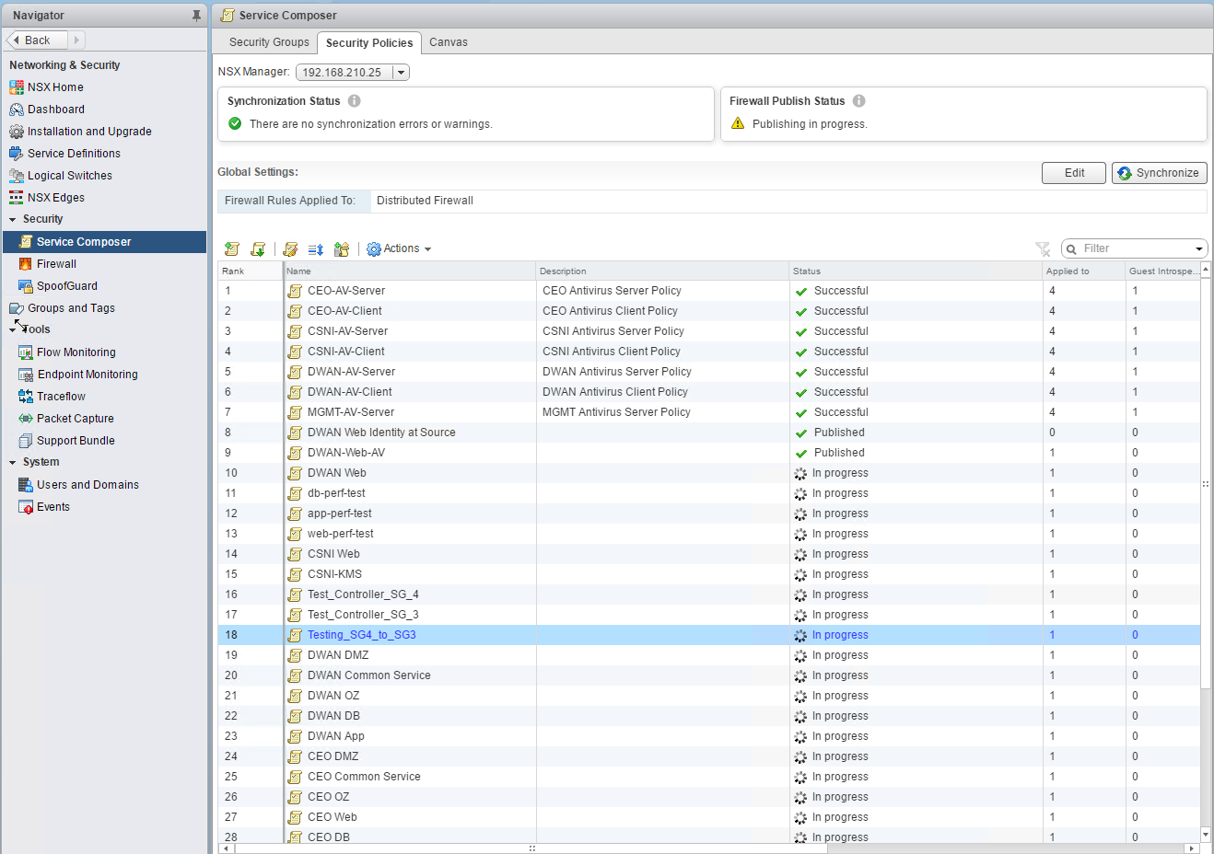Open the Actions dropdown menu
Image resolution: width=1214 pixels, height=854 pixels.
pyautogui.click(x=400, y=248)
